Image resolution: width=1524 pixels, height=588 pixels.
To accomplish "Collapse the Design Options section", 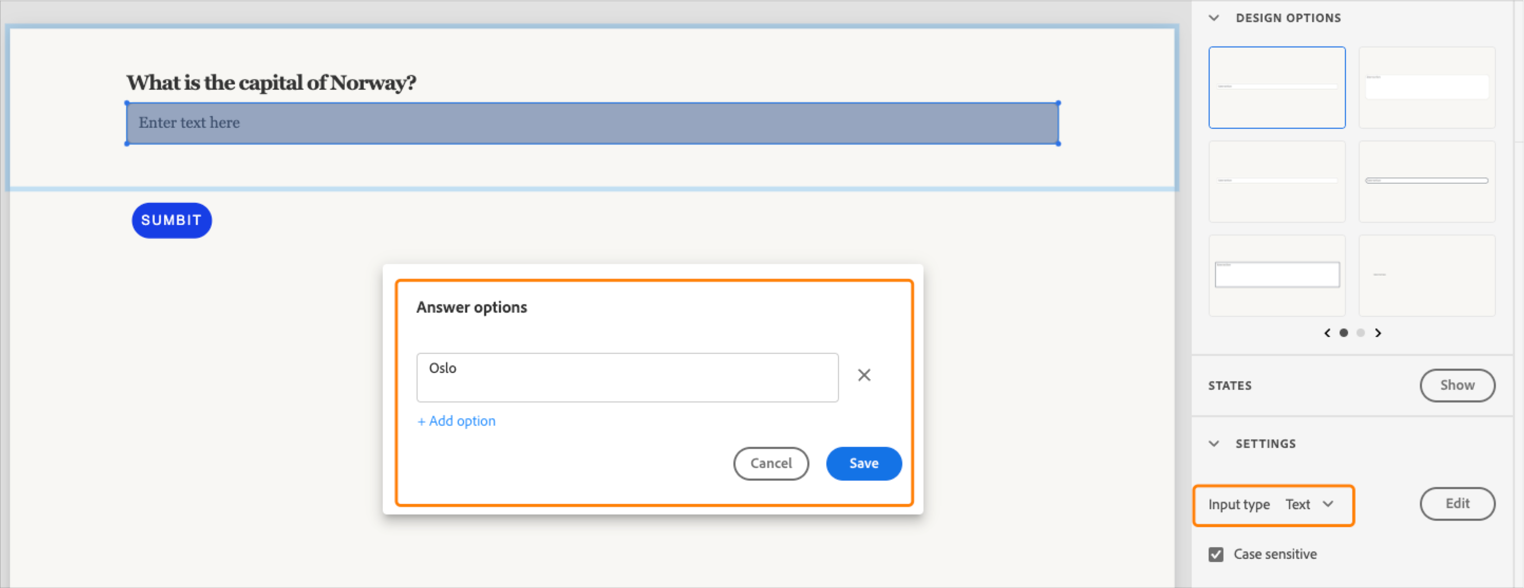I will 1214,18.
